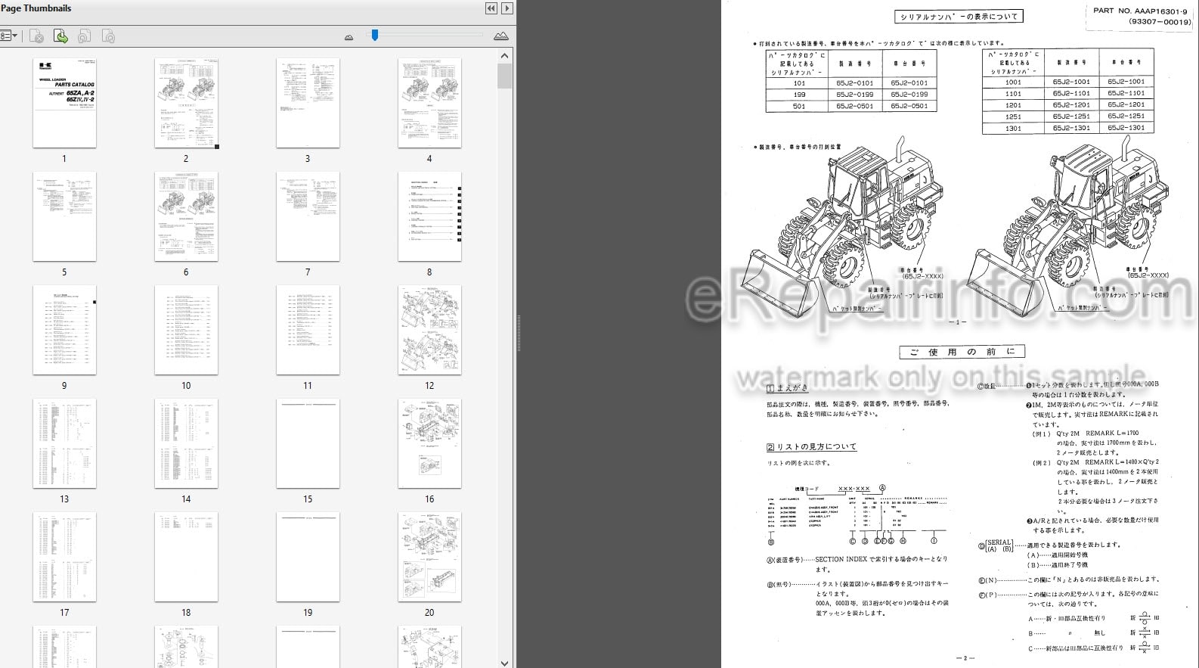Select page 10 thumbnail
The height and width of the screenshot is (668, 1199).
(186, 330)
